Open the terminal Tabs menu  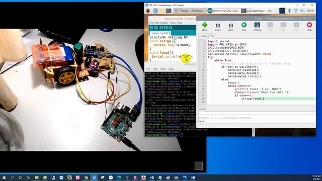tap(163, 69)
